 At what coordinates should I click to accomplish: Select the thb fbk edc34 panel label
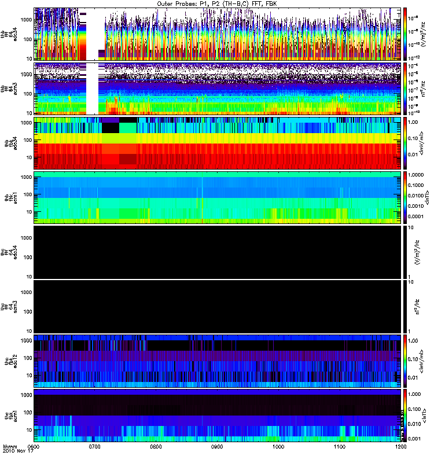pos(11,143)
